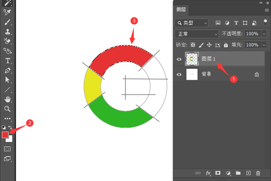Viewport: 271px width, 181px height.
Task: Close the layers panel
Action: [268, 3]
